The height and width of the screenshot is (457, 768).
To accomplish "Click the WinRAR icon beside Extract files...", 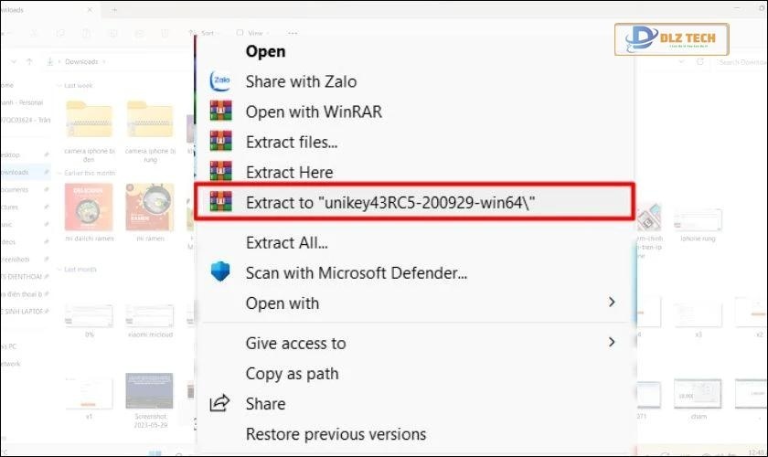I will click(x=220, y=142).
